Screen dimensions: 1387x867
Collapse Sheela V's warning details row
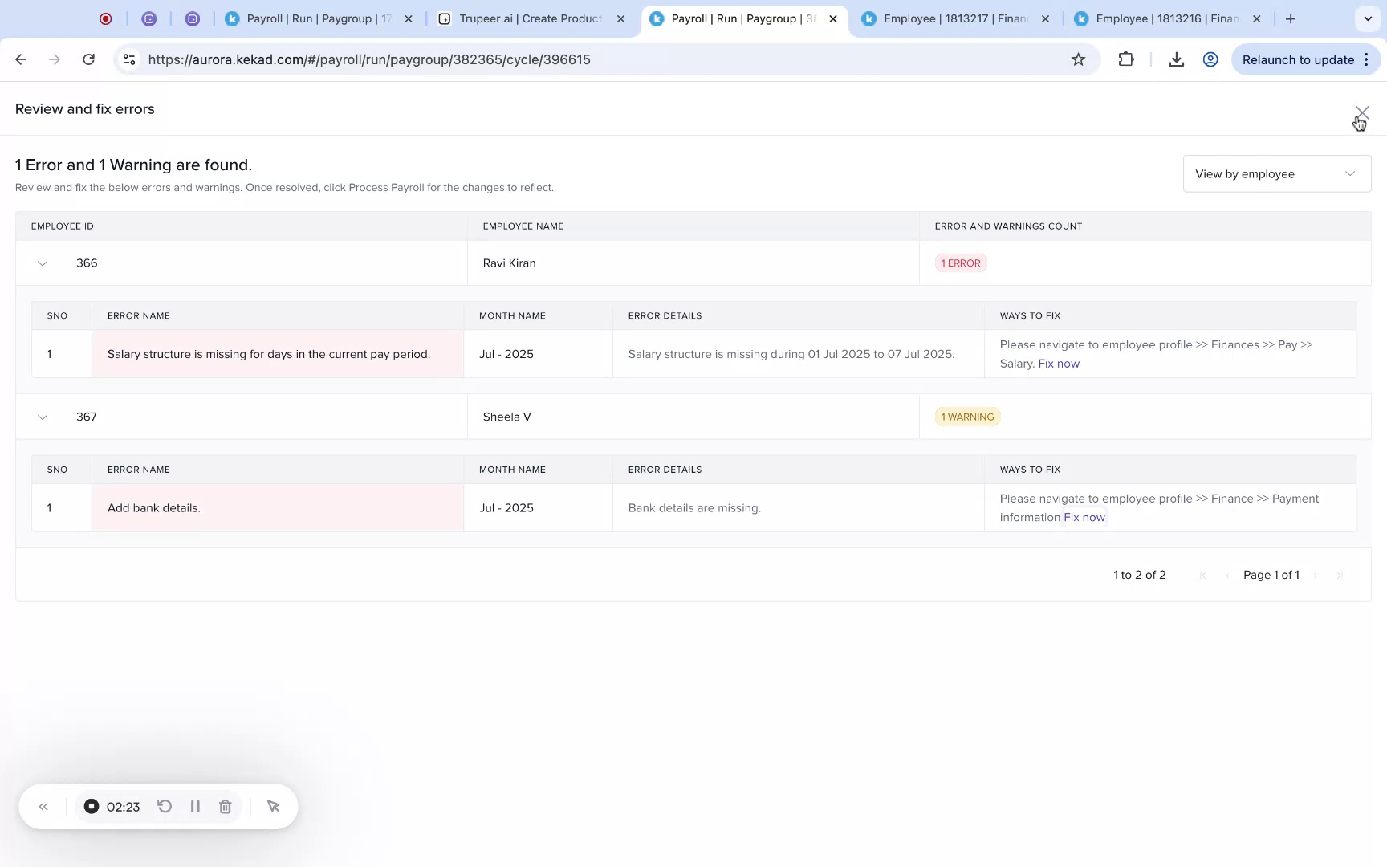42,417
